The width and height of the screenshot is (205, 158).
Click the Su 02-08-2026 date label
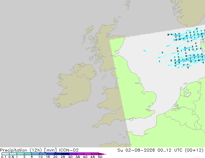pyautogui.click(x=136, y=150)
